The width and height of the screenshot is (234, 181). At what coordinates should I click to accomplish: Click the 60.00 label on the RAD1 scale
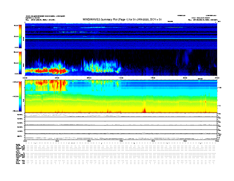pos(16,52)
